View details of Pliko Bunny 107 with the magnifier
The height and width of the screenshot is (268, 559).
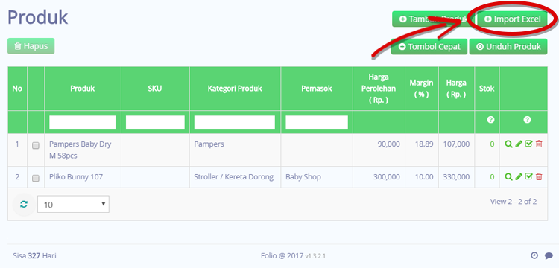[x=509, y=176]
